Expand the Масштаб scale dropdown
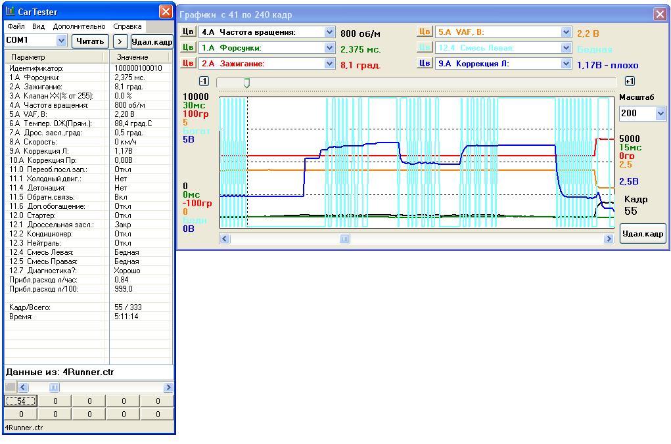Image resolution: width=671 pixels, height=444 pixels. point(660,114)
